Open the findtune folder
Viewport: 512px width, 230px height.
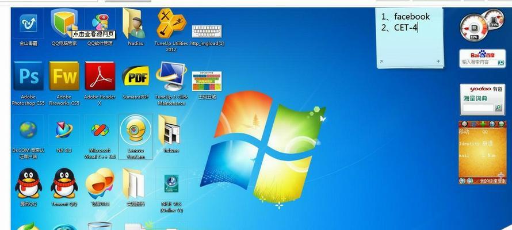169,130
